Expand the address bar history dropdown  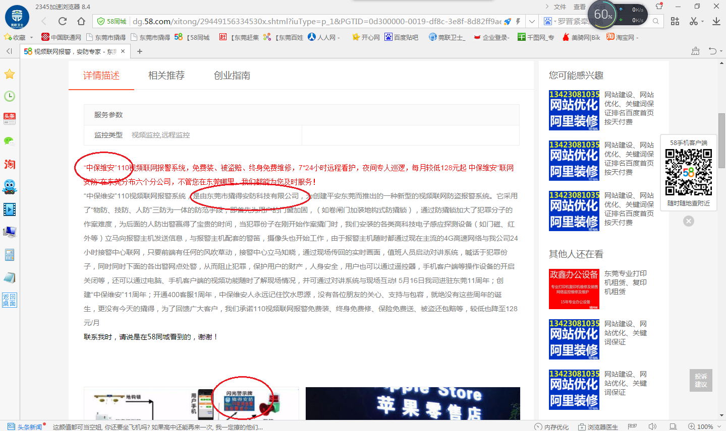532,21
